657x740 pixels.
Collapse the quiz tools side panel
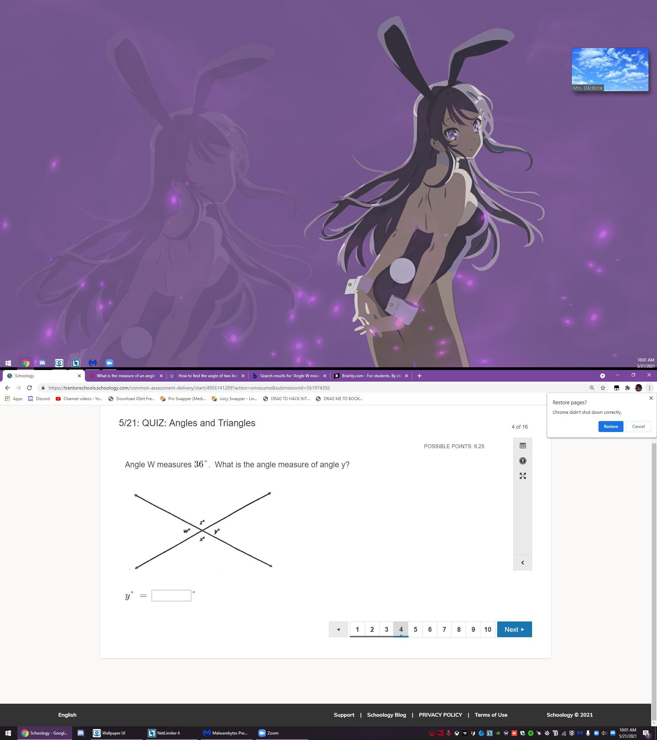[x=523, y=563]
